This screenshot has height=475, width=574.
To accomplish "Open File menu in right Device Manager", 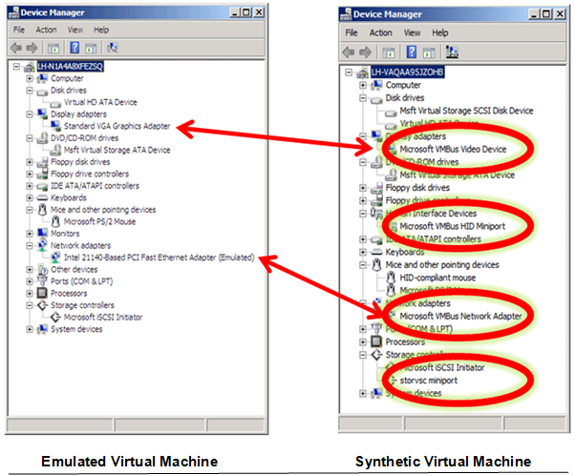I will [351, 33].
